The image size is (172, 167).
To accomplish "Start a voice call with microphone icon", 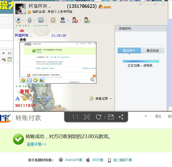I will coord(30,20).
